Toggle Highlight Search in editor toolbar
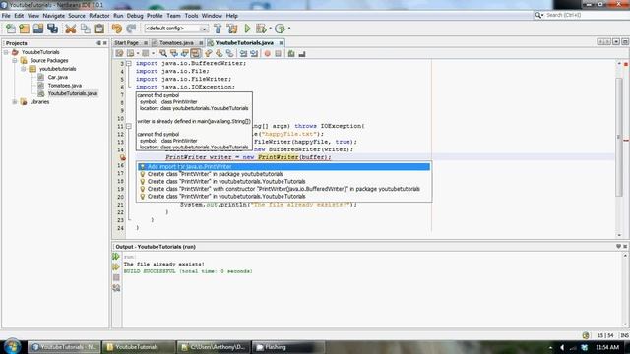The image size is (630, 354). click(195, 53)
